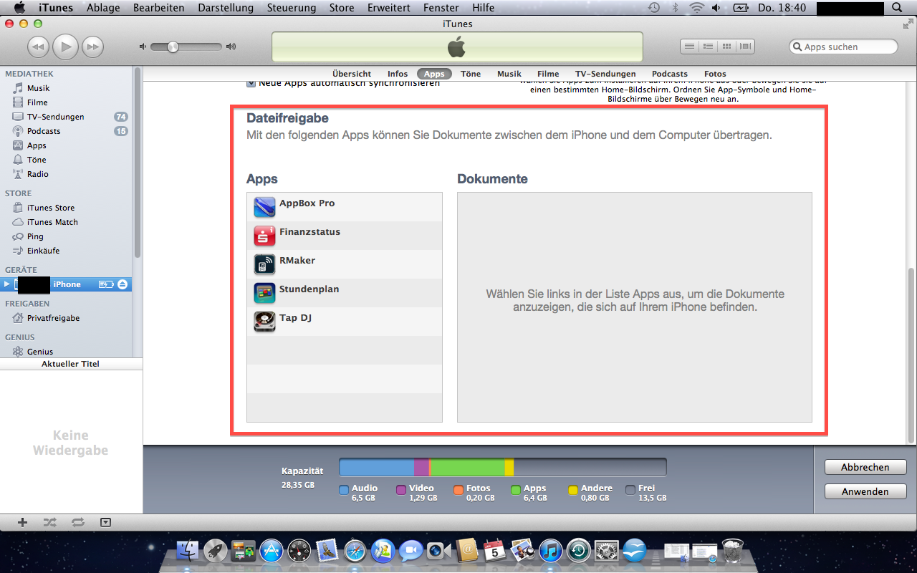The image size is (917, 573).
Task: Start playback with the play button
Action: coord(65,47)
